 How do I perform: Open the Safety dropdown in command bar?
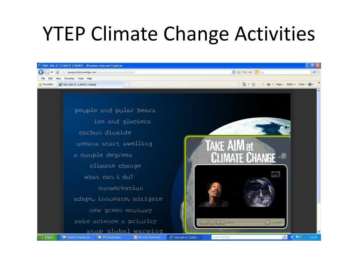pos(291,84)
